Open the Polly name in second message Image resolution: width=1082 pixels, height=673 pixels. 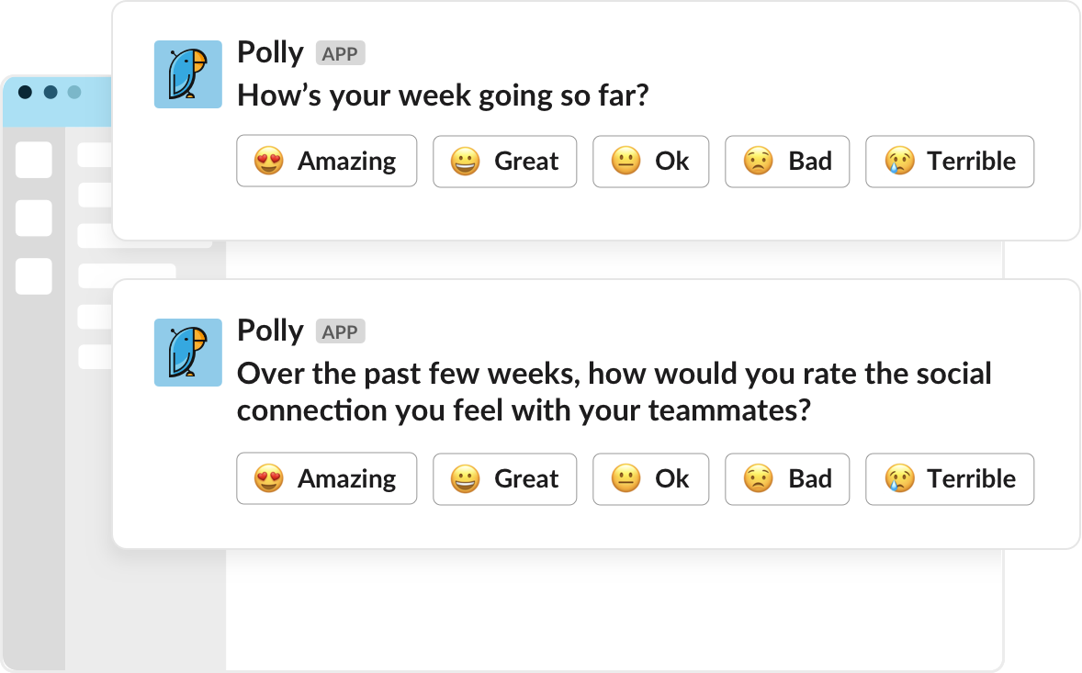pyautogui.click(x=270, y=331)
